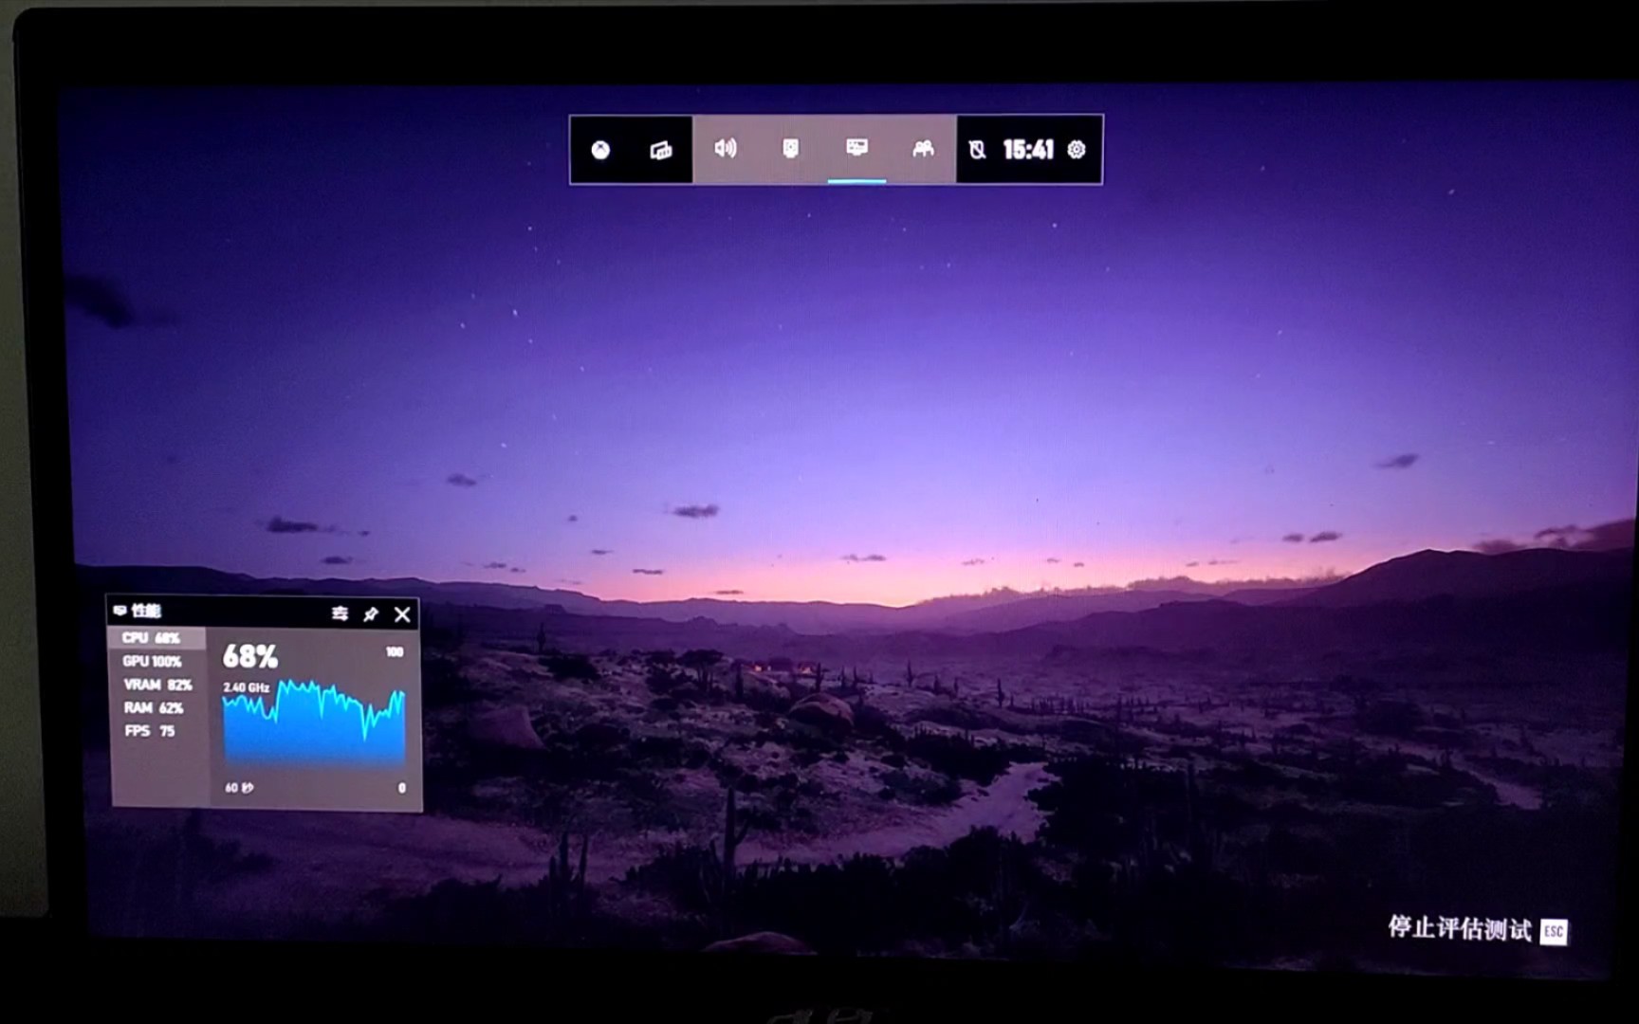The width and height of the screenshot is (1639, 1024).
Task: Click the 15:41 clock display
Action: click(1028, 150)
